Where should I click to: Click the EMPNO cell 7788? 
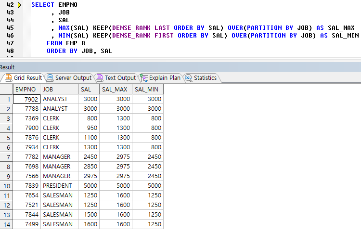(27, 109)
